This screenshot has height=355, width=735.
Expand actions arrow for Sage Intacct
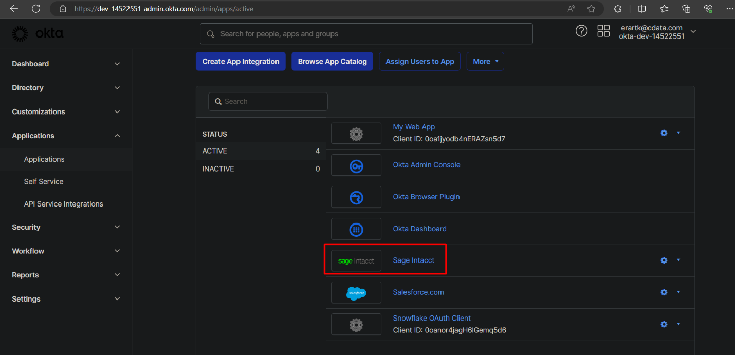tap(678, 260)
